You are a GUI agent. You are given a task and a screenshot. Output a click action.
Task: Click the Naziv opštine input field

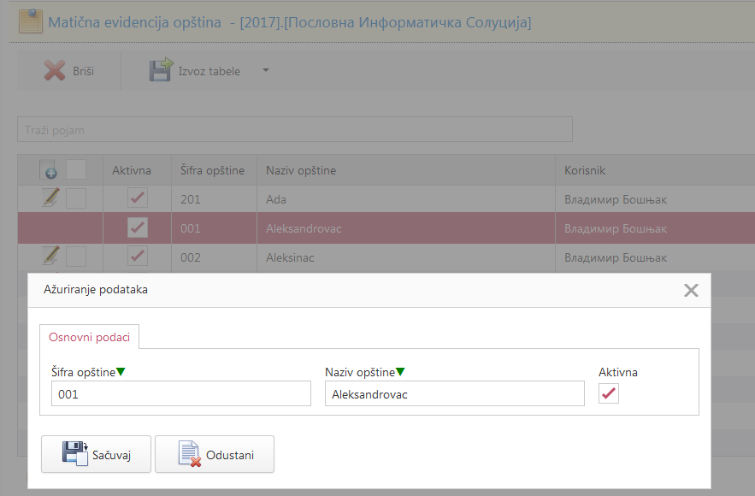click(x=454, y=393)
